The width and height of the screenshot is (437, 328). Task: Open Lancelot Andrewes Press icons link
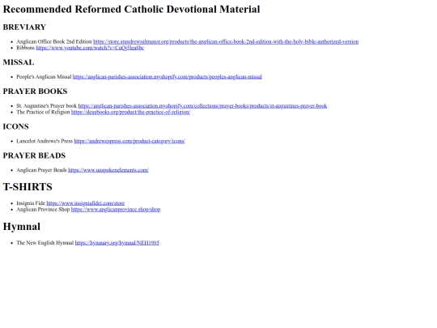coord(129,141)
